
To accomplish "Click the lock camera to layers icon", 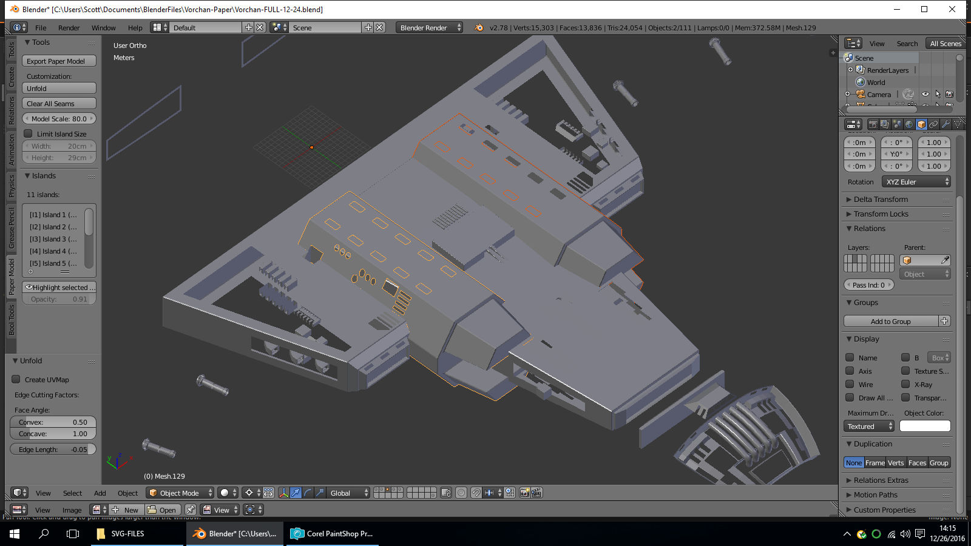I will point(446,493).
